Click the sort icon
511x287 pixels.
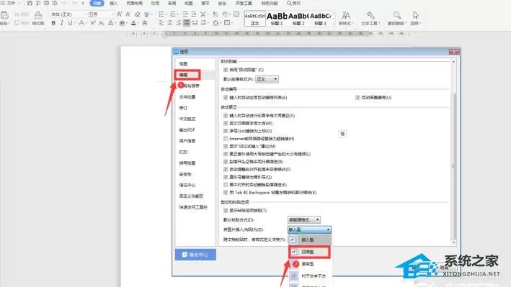pos(215,14)
